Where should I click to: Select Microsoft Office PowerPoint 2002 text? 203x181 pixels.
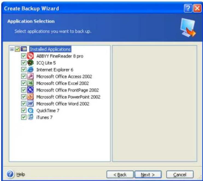click(x=68, y=97)
